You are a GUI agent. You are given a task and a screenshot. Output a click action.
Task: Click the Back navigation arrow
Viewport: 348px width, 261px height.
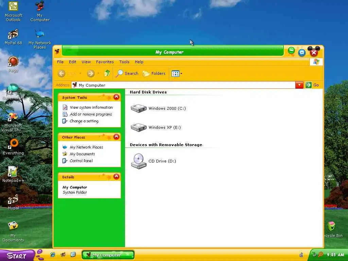(x=62, y=73)
